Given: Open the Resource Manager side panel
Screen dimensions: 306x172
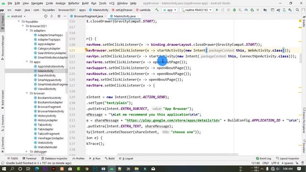Looking at the screenshot, I should [2, 47].
